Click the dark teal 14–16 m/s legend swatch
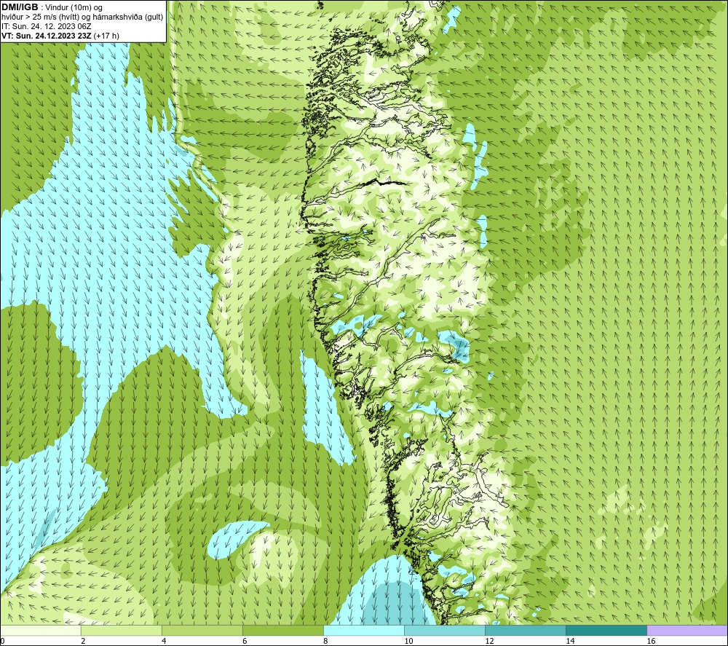The width and height of the screenshot is (728, 646). [x=606, y=630]
